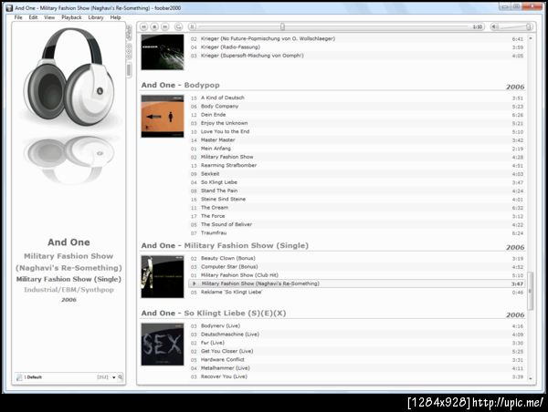Select track Steine Sind Steine

pyautogui.click(x=356, y=200)
